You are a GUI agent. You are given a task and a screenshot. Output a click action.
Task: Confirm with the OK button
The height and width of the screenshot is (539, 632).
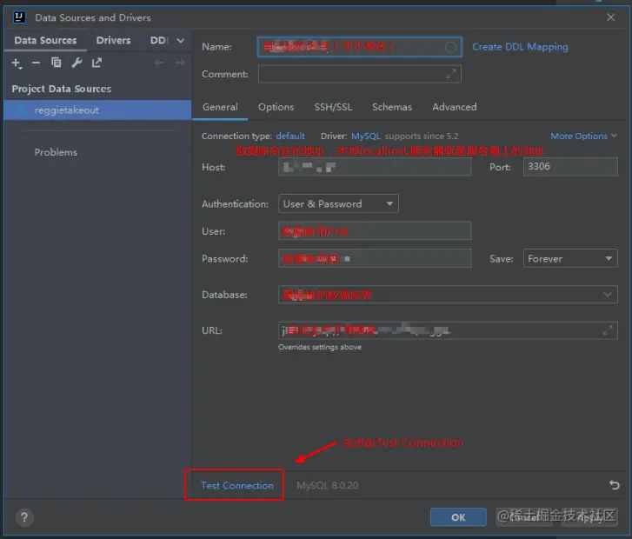point(458,517)
